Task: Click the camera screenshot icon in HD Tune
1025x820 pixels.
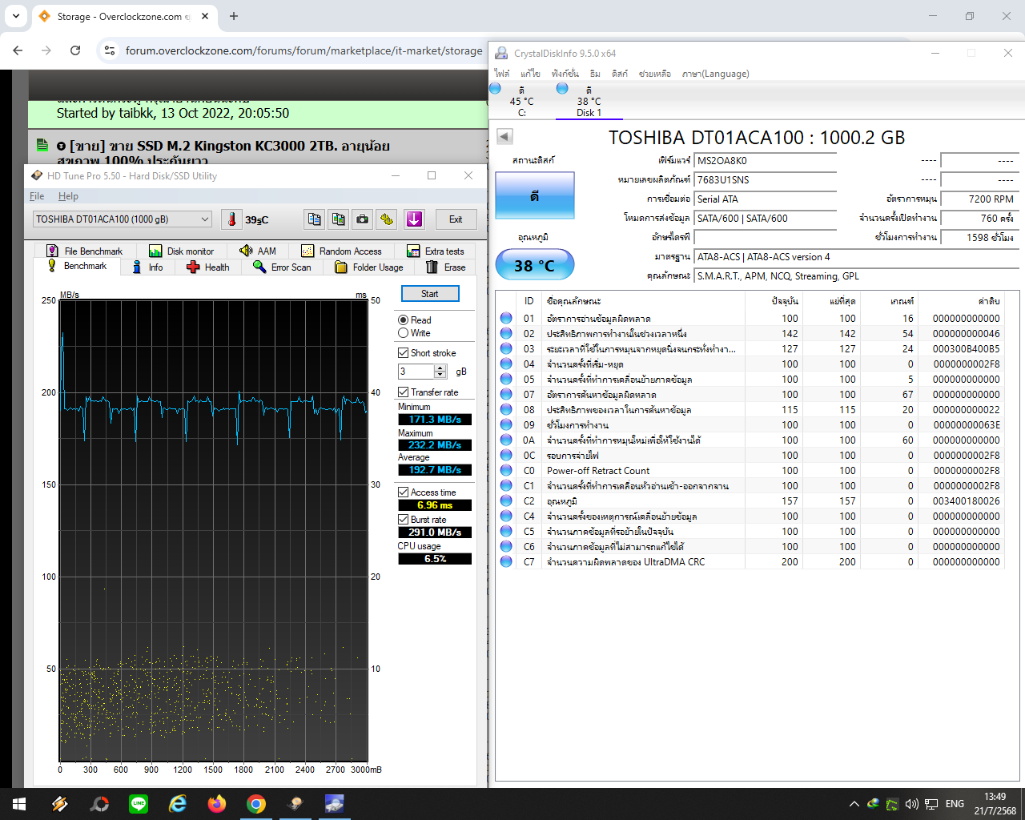Action: (x=363, y=219)
